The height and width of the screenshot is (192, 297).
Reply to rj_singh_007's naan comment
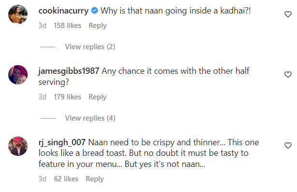[95, 179]
